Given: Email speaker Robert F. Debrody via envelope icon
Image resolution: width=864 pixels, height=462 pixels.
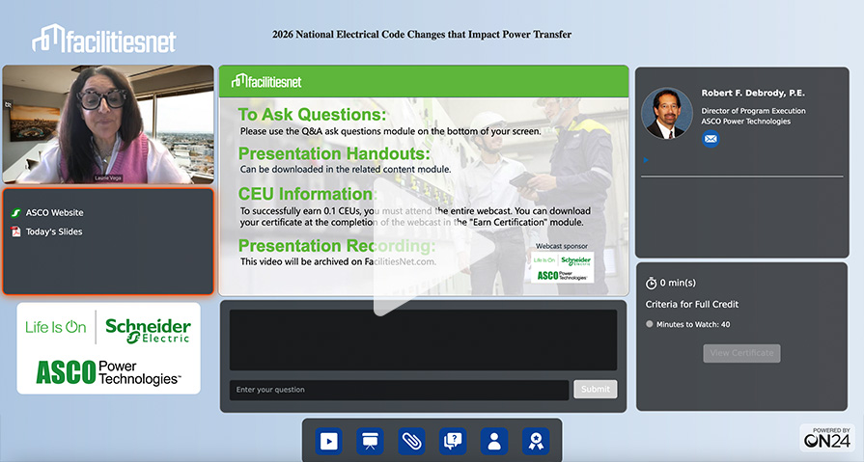Looking at the screenshot, I should click(x=711, y=139).
